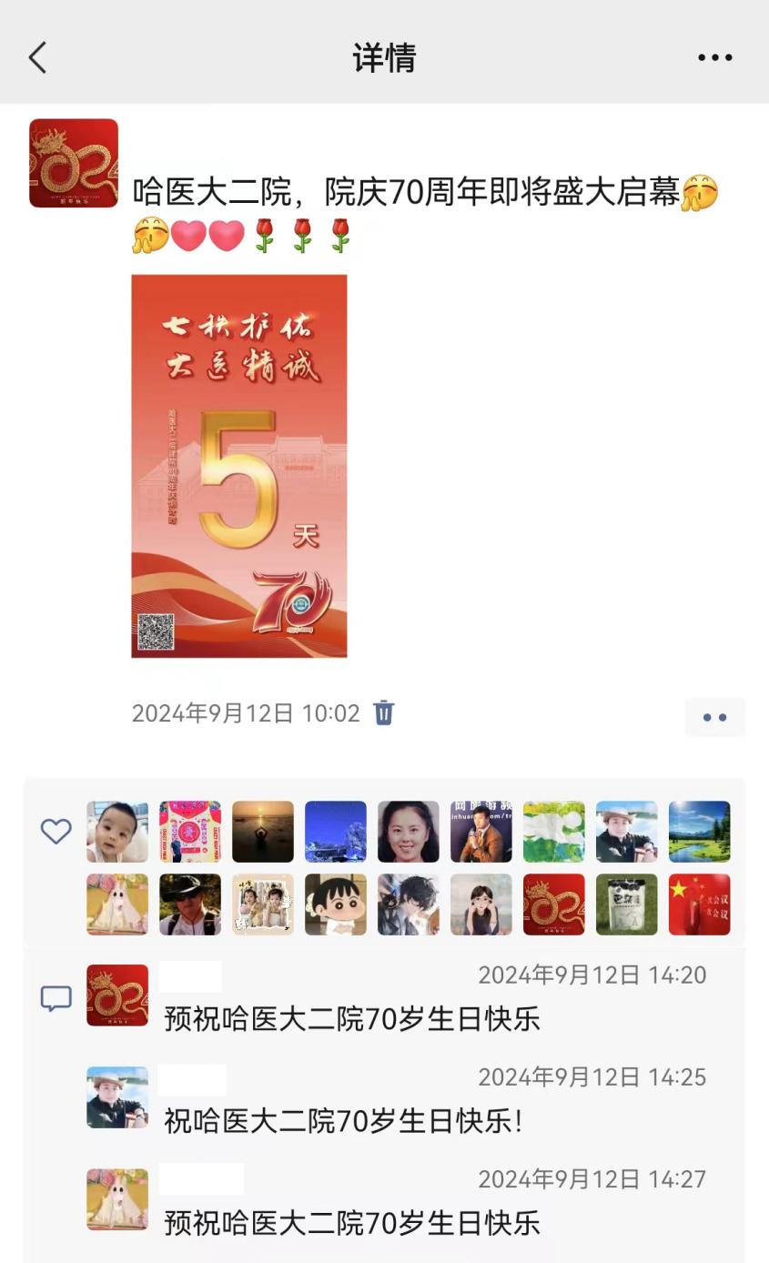Open avatar of the 14:20 commenter
The image size is (769, 1263).
[x=117, y=995]
